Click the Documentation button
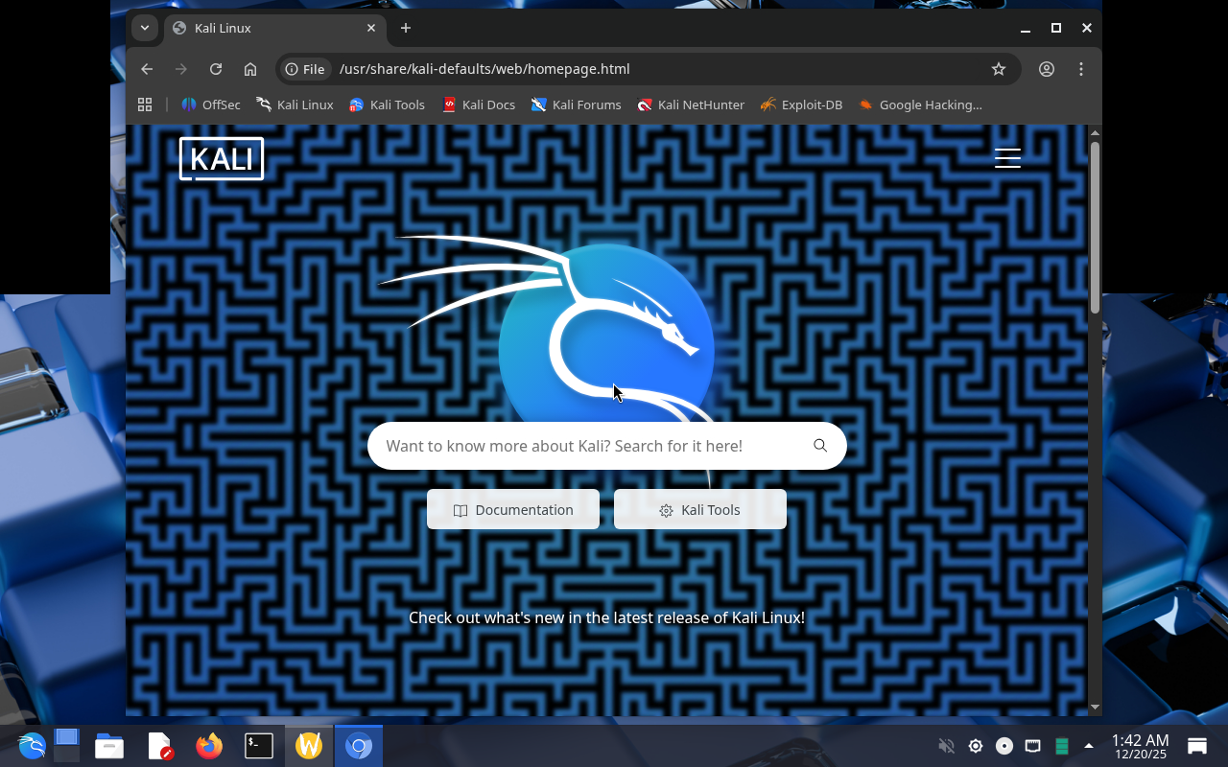The width and height of the screenshot is (1228, 767). (513, 510)
